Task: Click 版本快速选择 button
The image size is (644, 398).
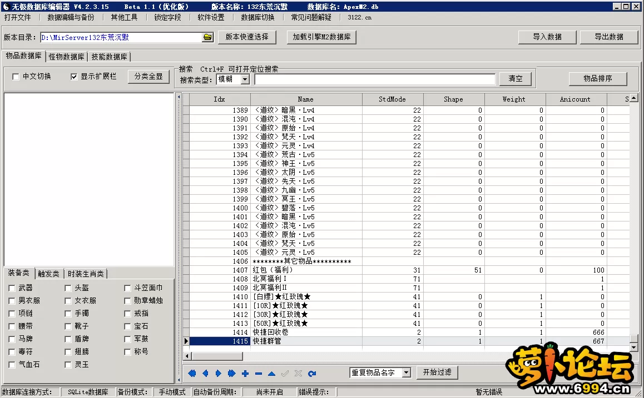Action: (x=247, y=37)
